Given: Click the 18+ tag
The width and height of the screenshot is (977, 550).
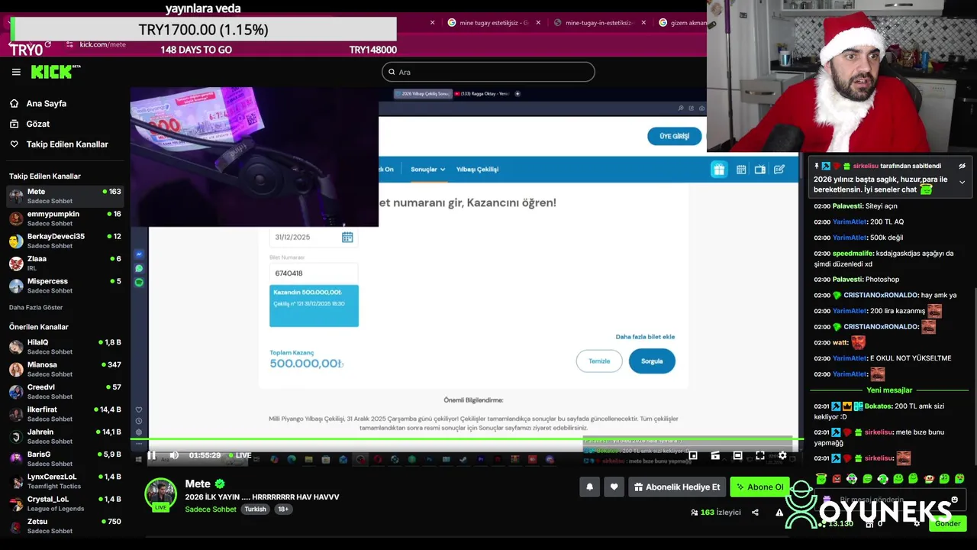Looking at the screenshot, I should pos(283,510).
